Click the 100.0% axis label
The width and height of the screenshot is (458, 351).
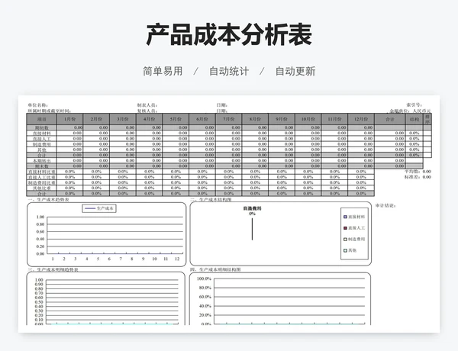204,279
